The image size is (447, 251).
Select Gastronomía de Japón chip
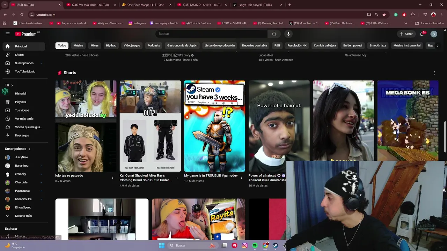point(182,46)
